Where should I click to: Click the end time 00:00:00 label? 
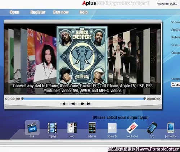[154, 99]
